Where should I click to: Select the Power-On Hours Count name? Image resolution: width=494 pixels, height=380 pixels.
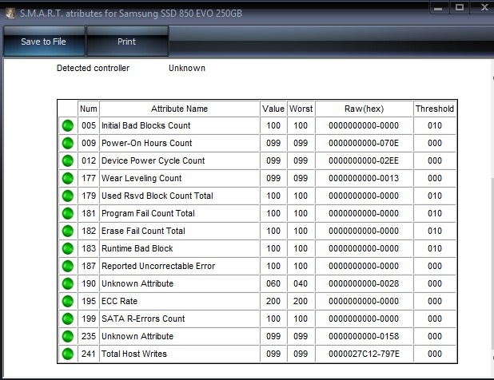tap(146, 143)
